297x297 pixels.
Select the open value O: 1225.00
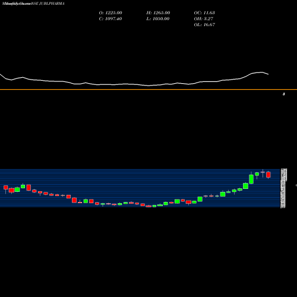(110, 13)
